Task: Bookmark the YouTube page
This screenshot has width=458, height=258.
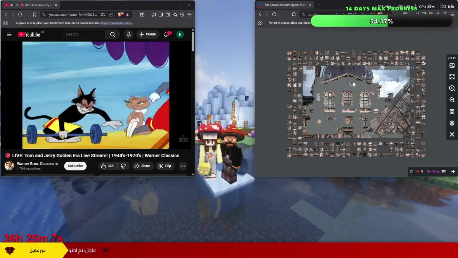Action: [34, 15]
